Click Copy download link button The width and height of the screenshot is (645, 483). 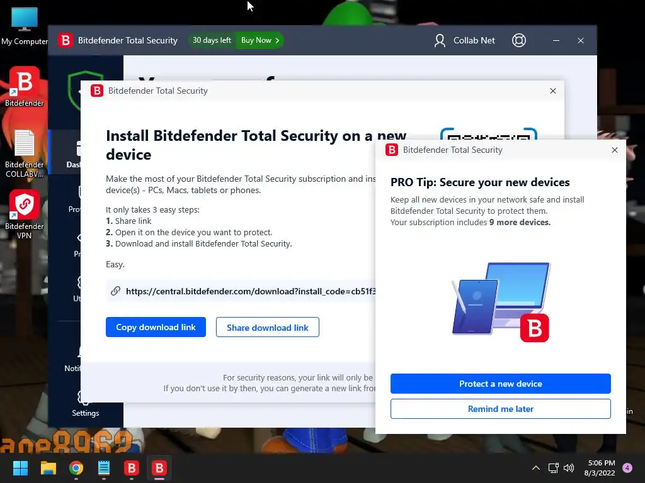point(156,327)
